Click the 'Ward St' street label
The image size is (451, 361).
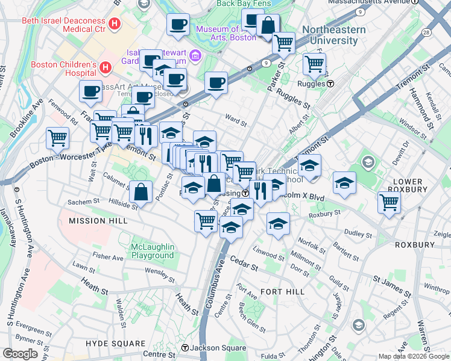[x=236, y=120]
